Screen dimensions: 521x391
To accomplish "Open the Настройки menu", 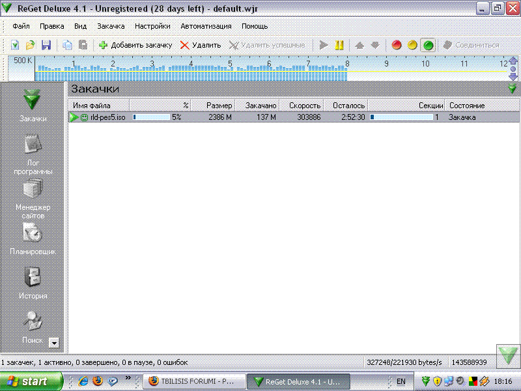I will tap(152, 26).
